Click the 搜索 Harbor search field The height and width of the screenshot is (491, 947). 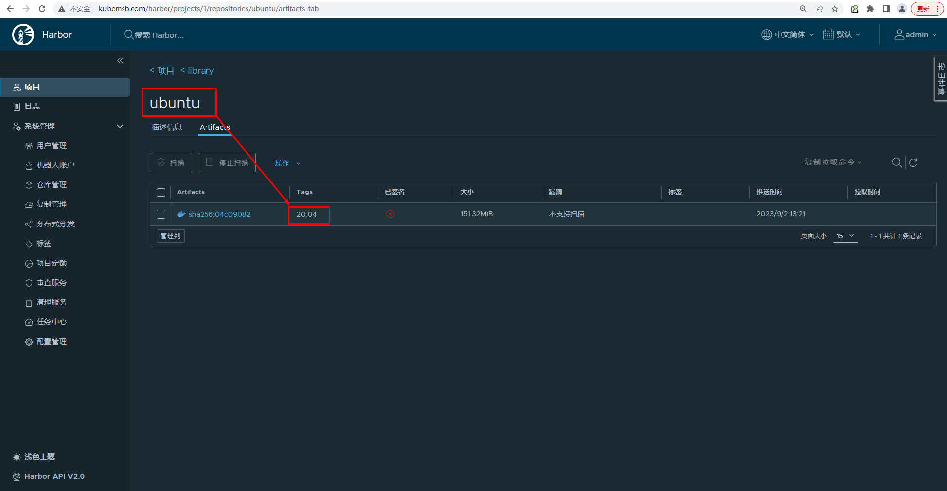click(158, 35)
